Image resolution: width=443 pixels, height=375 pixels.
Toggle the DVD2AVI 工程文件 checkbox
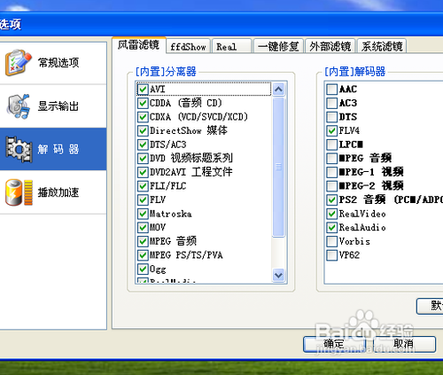pyautogui.click(x=143, y=172)
